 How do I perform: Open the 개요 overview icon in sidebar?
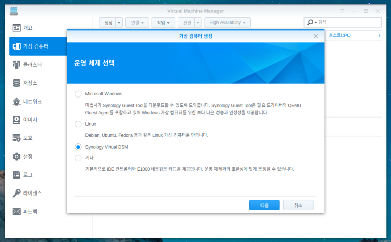click(17, 28)
